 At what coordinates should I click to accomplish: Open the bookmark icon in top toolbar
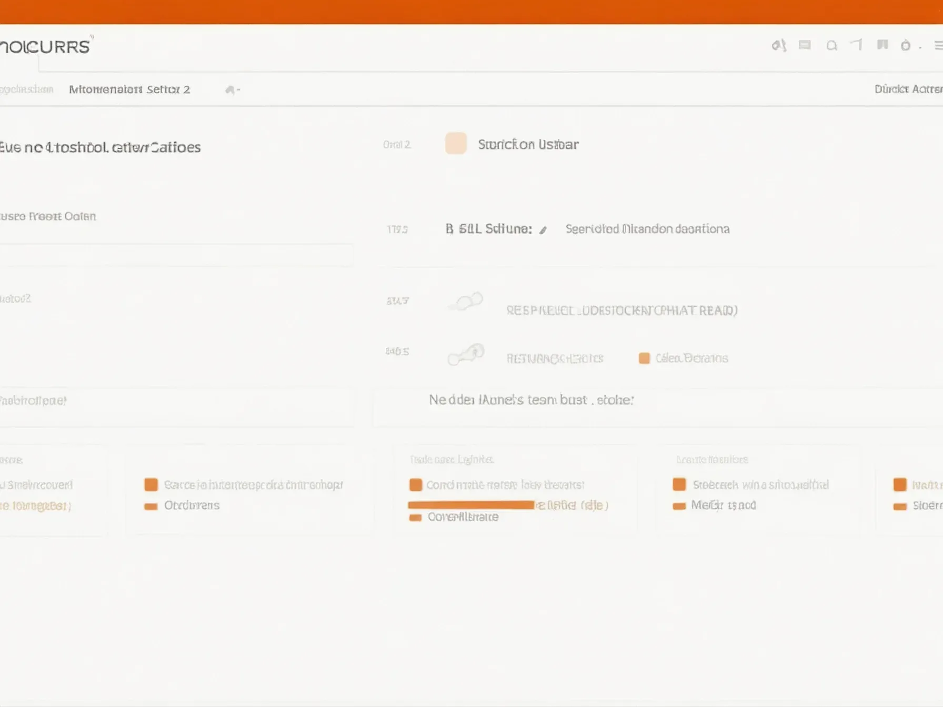[x=882, y=45]
